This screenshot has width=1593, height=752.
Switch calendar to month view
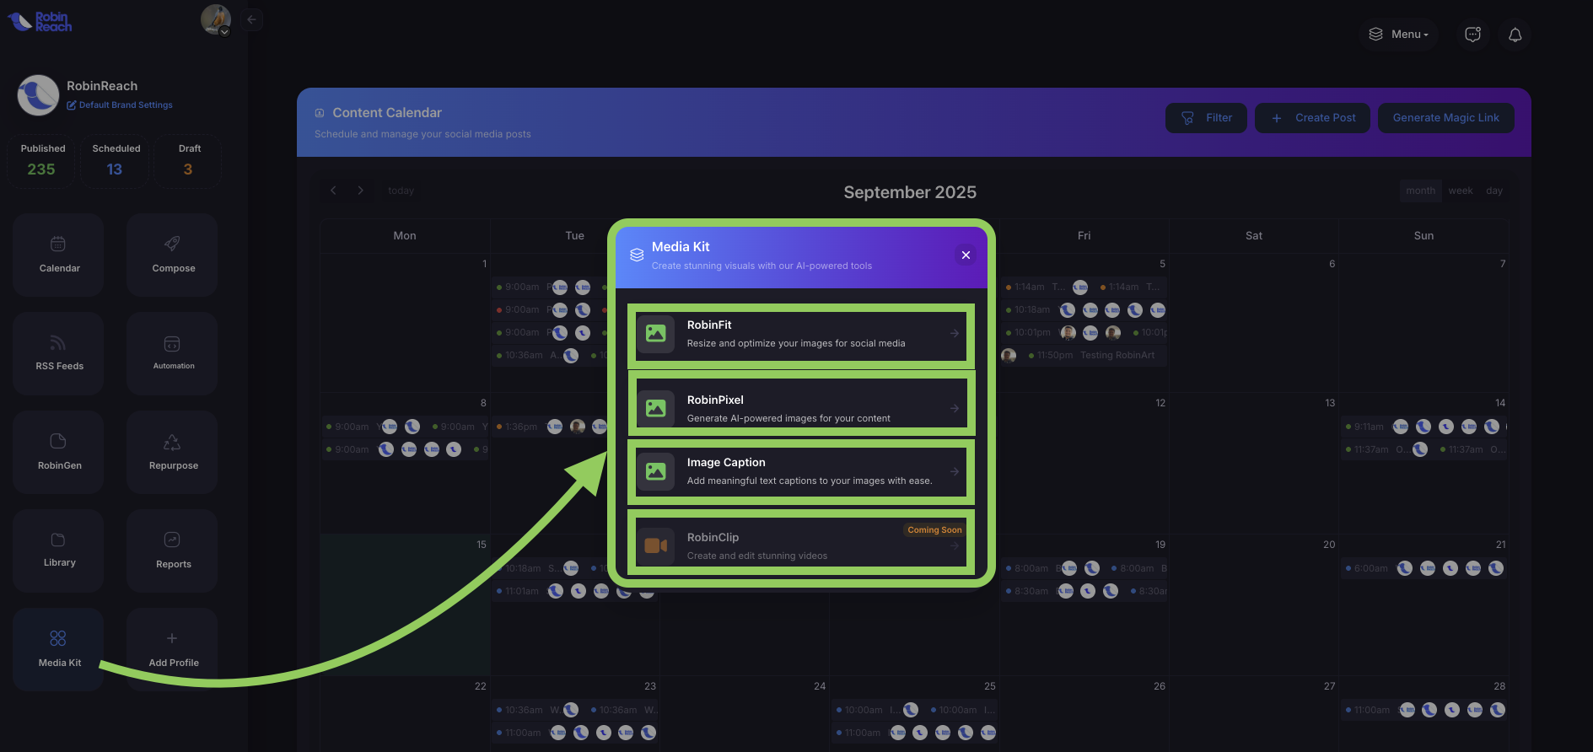click(1420, 191)
